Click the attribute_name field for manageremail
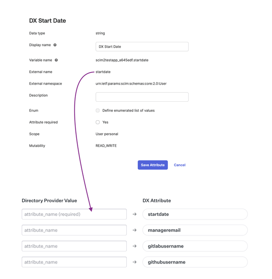 tap(74, 230)
